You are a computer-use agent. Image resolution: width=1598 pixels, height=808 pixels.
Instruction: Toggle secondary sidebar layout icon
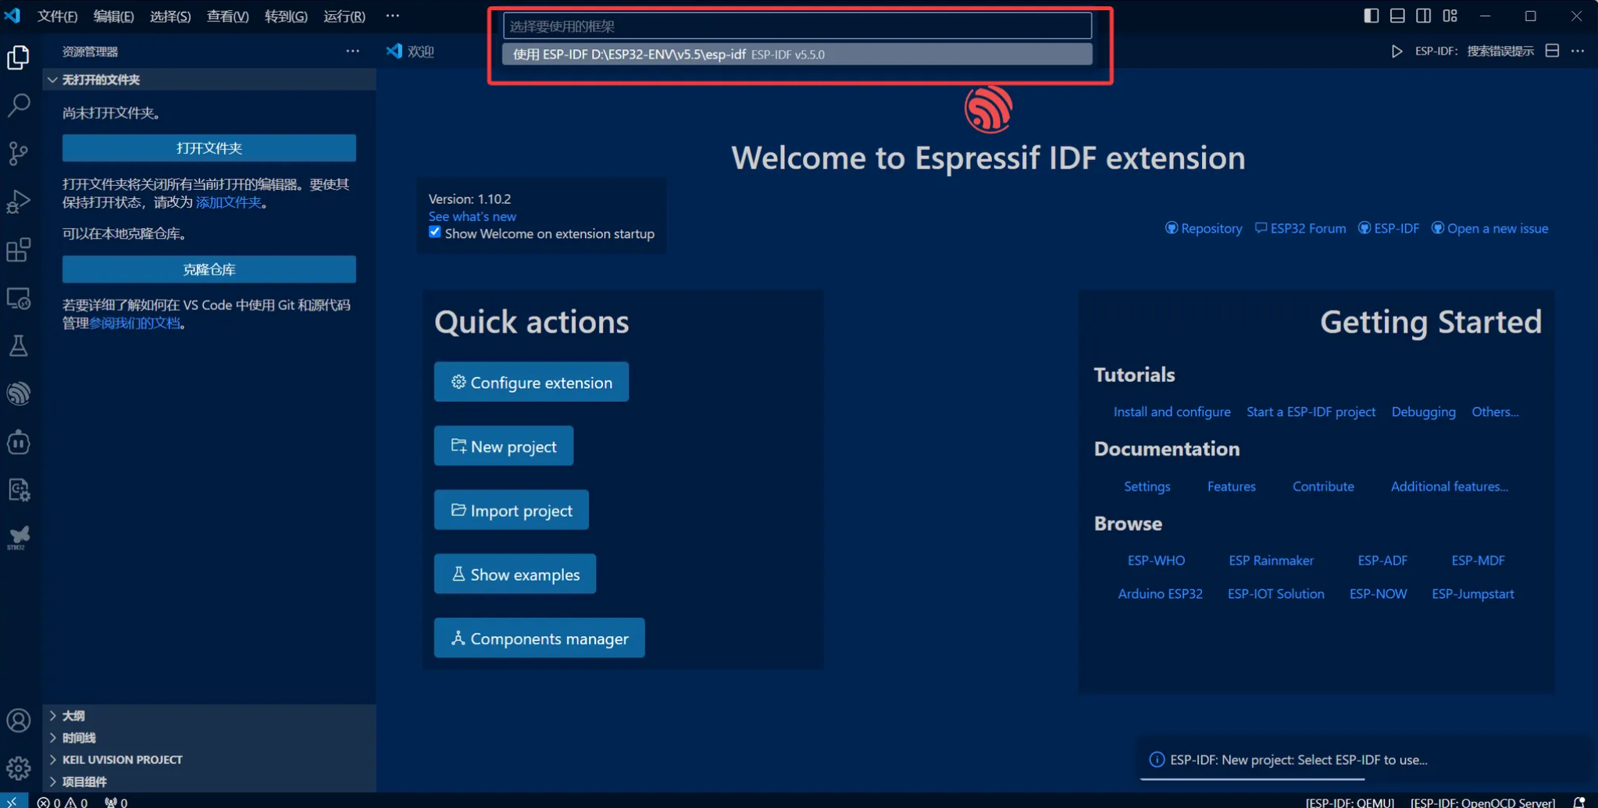click(x=1424, y=16)
